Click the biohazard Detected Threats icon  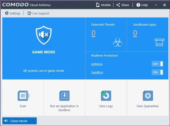(x=118, y=42)
